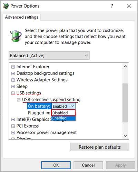
Task: Expand the Wireless Adapter Settings node
Action: pos(13,80)
